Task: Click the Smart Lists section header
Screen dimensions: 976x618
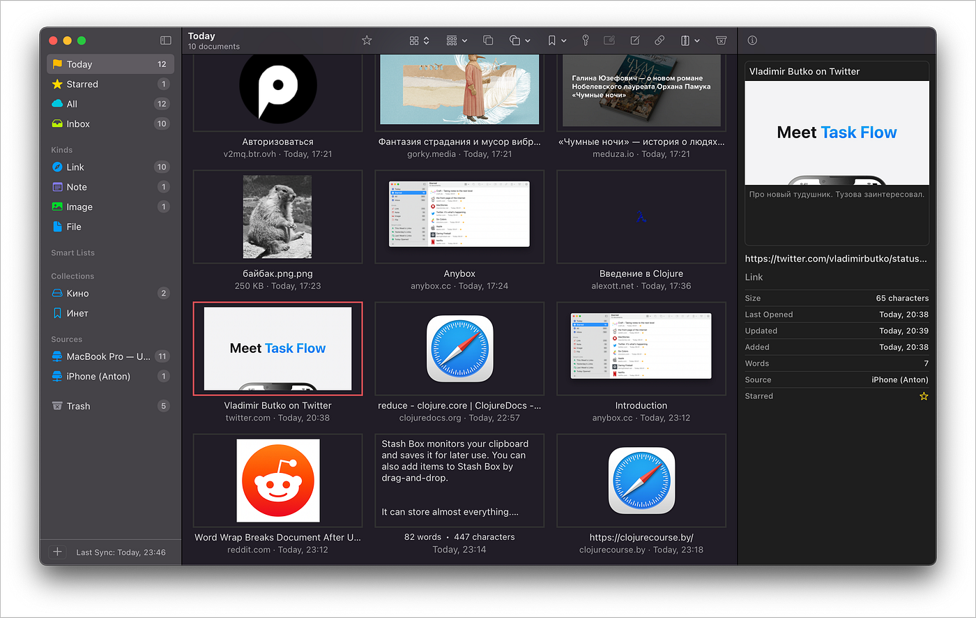Action: coord(73,253)
